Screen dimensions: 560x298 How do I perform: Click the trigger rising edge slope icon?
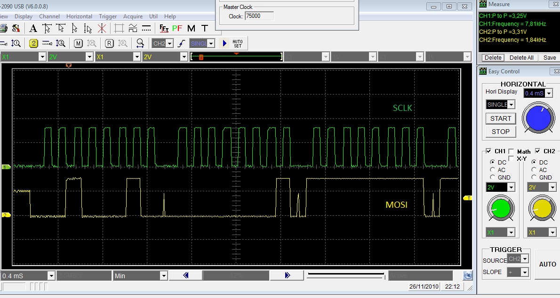[x=182, y=44]
